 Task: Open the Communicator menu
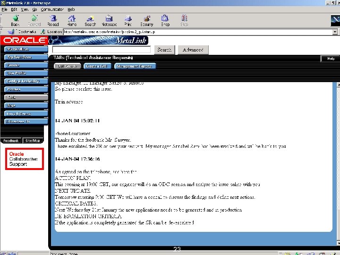point(52,9)
